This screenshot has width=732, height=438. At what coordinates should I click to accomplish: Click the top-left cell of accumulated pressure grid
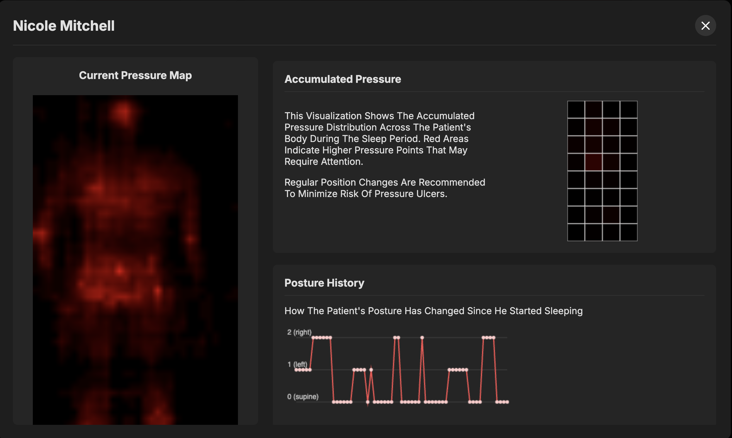click(576, 109)
